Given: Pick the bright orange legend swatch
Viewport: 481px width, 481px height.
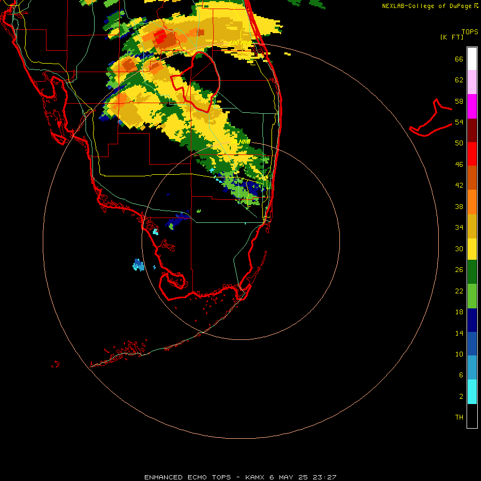Looking at the screenshot, I should (x=472, y=202).
